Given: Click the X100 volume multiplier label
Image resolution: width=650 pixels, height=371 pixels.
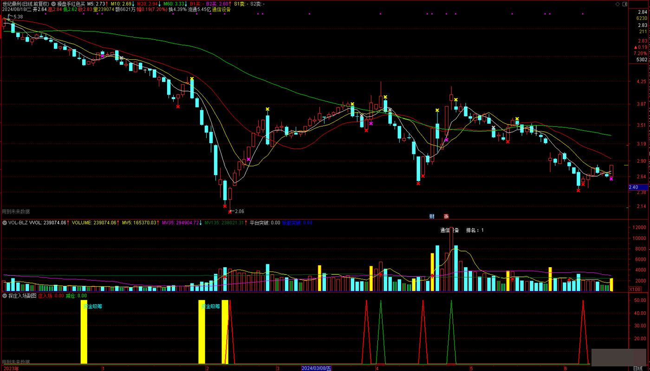Looking at the screenshot, I should (634, 289).
